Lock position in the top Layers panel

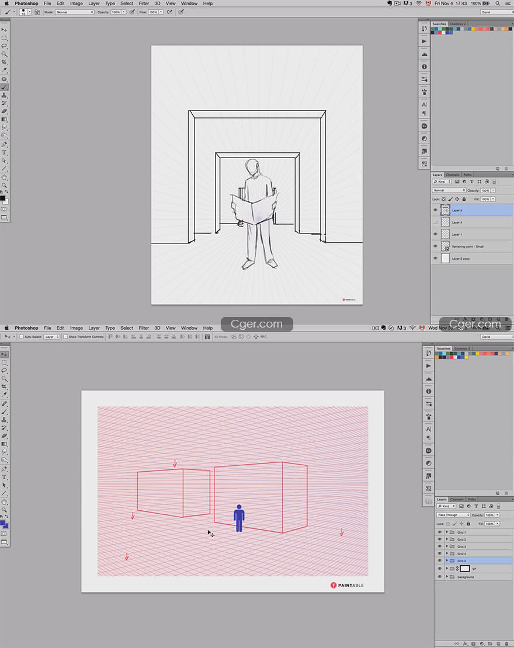click(457, 199)
